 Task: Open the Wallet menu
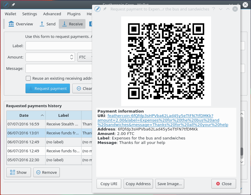coord(10,14)
